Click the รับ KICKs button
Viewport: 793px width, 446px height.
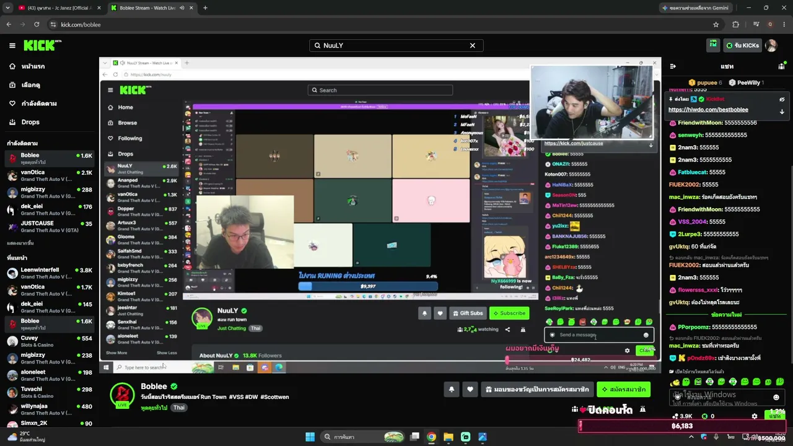pos(742,45)
